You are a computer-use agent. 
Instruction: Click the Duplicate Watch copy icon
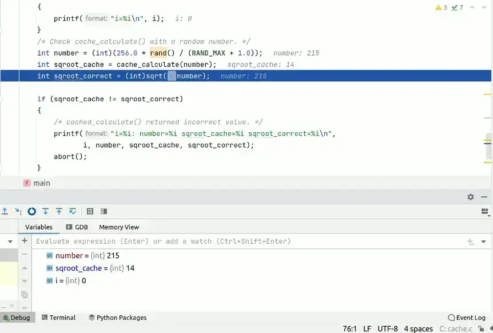point(25,295)
